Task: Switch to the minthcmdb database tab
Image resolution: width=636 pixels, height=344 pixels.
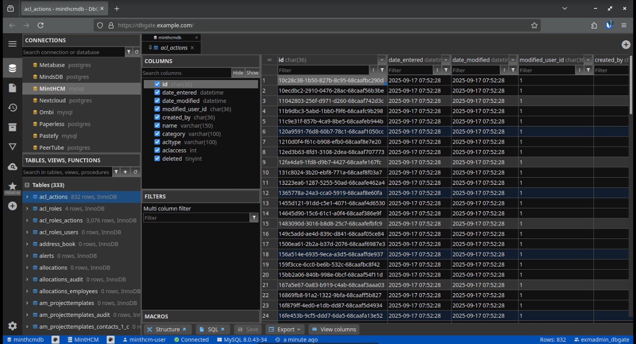Action: click(170, 38)
